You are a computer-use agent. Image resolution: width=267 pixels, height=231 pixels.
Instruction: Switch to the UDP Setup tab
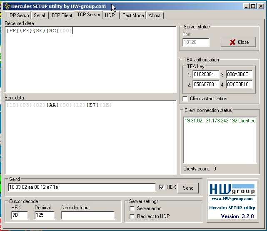pos(17,15)
